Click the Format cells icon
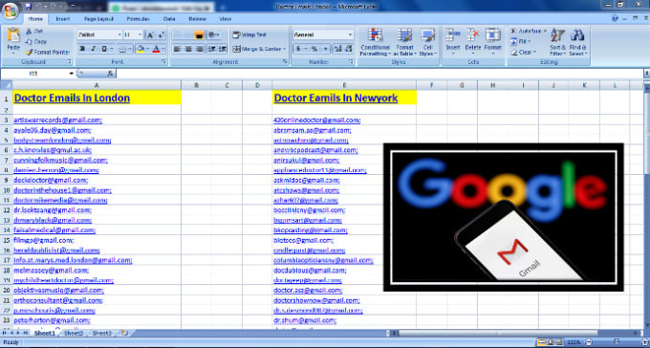This screenshot has width=650, height=348. pyautogui.click(x=493, y=35)
